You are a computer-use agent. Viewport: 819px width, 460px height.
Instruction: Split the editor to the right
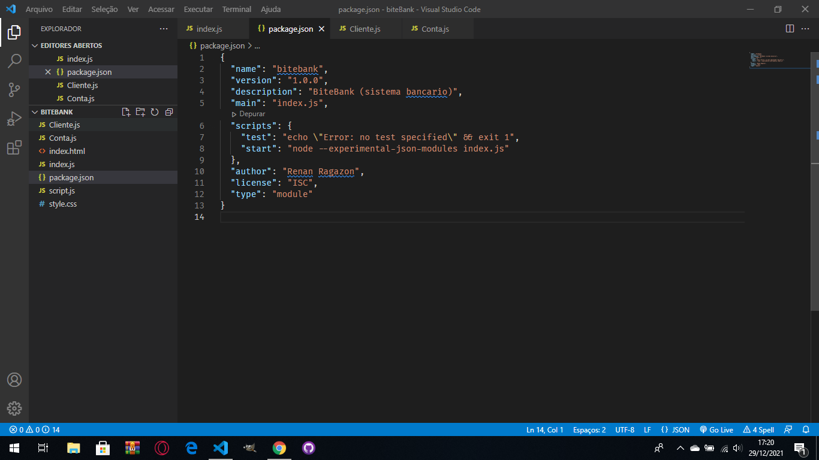click(790, 29)
